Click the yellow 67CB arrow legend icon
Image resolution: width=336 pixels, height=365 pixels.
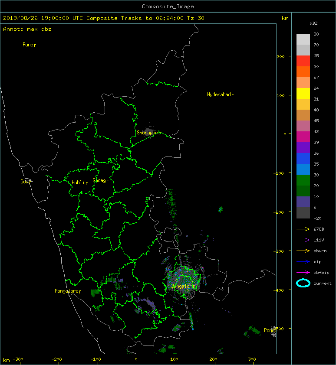(303, 229)
